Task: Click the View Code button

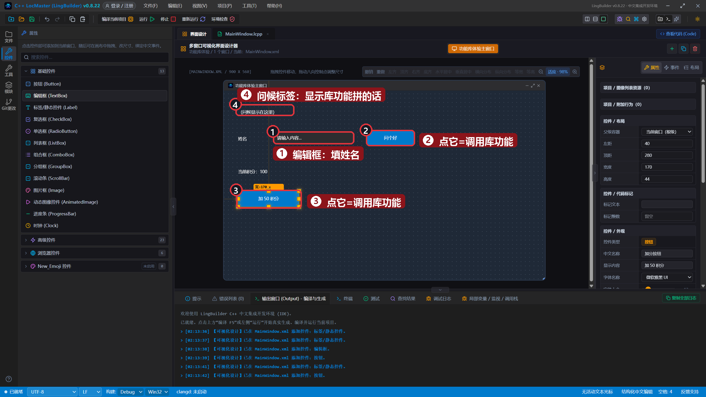Action: point(678,34)
